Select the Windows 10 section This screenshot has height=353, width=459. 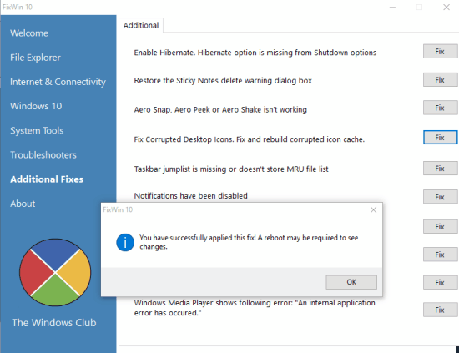point(36,106)
